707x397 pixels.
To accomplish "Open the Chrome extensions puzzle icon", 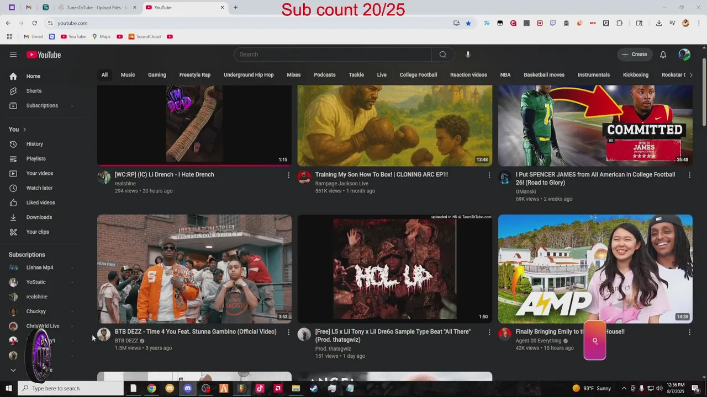I will [619, 23].
